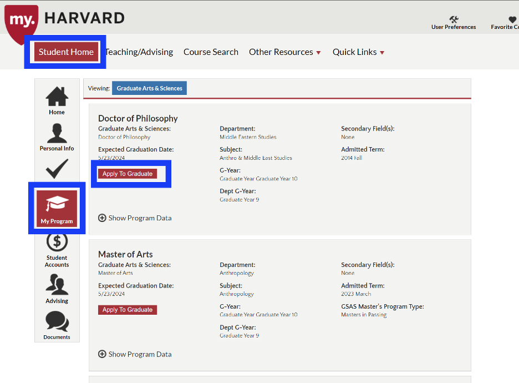Open the Advising people icon
Image resolution: width=519 pixels, height=383 pixels.
click(x=57, y=285)
